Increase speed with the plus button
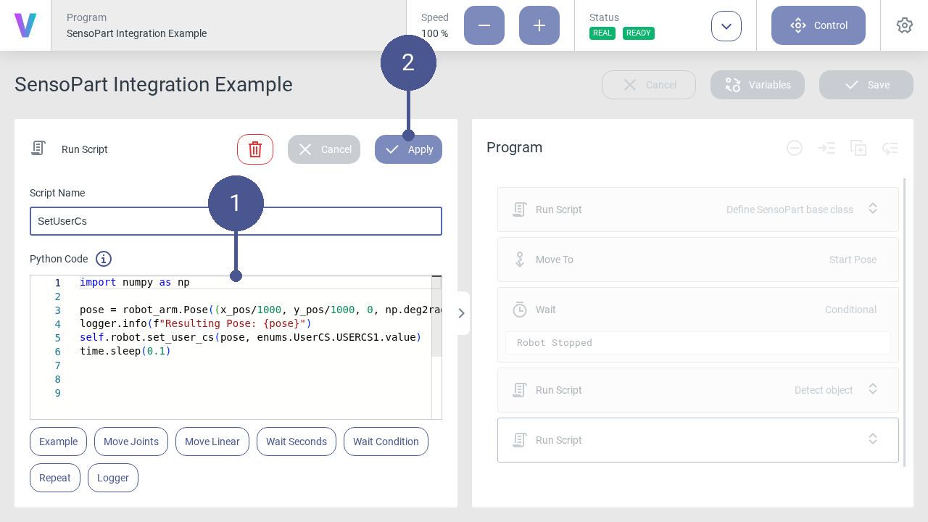 pyautogui.click(x=539, y=25)
